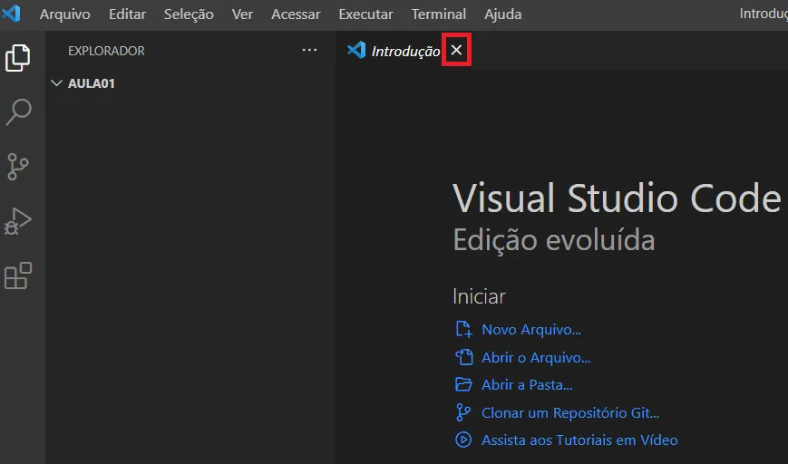
Task: Click Clonar um Repositório Git... link
Action: (569, 412)
